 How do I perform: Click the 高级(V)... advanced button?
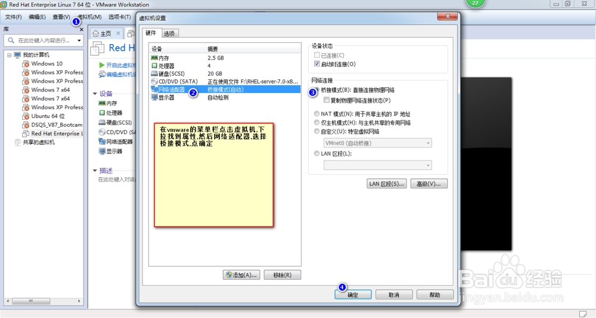click(x=429, y=184)
